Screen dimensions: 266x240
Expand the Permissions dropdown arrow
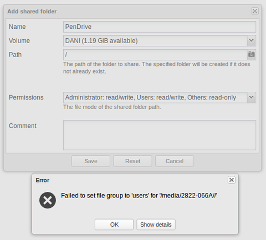click(251, 97)
